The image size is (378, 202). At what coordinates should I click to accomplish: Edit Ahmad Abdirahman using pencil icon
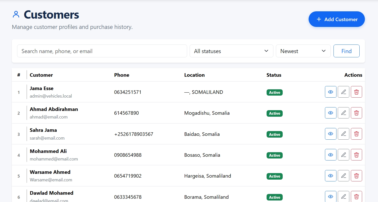pos(344,113)
